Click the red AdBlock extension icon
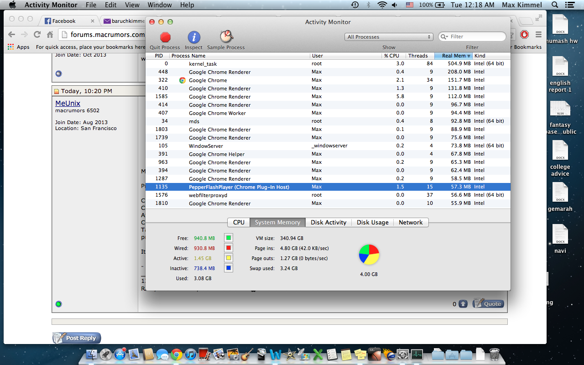Viewport: 584px width, 365px height. click(525, 34)
